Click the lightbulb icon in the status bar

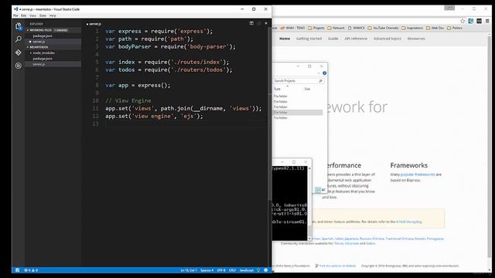coord(258,270)
